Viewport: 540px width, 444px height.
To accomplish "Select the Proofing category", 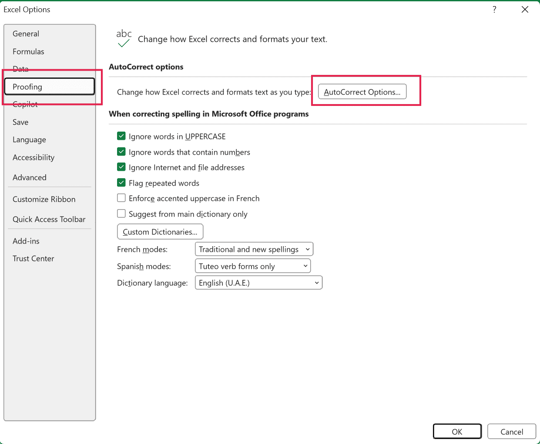I will tap(50, 86).
